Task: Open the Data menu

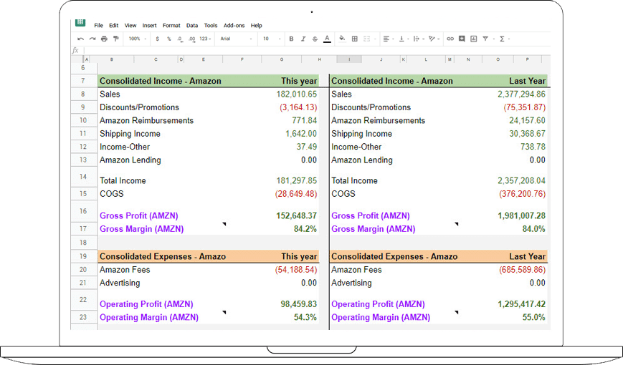Action: tap(192, 25)
